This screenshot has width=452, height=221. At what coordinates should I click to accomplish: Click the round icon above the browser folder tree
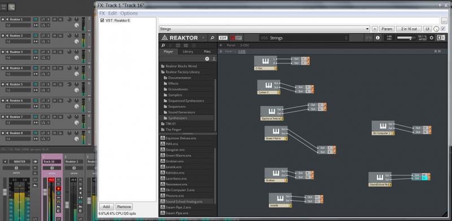[x=207, y=59]
